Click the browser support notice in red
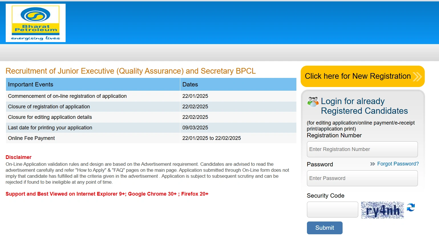439x236 pixels. point(107,194)
